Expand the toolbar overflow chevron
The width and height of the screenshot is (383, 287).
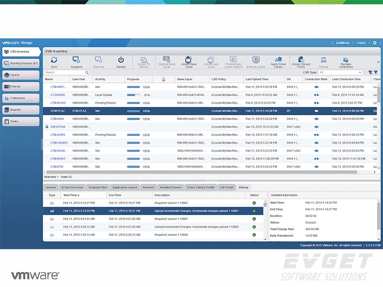378,62
